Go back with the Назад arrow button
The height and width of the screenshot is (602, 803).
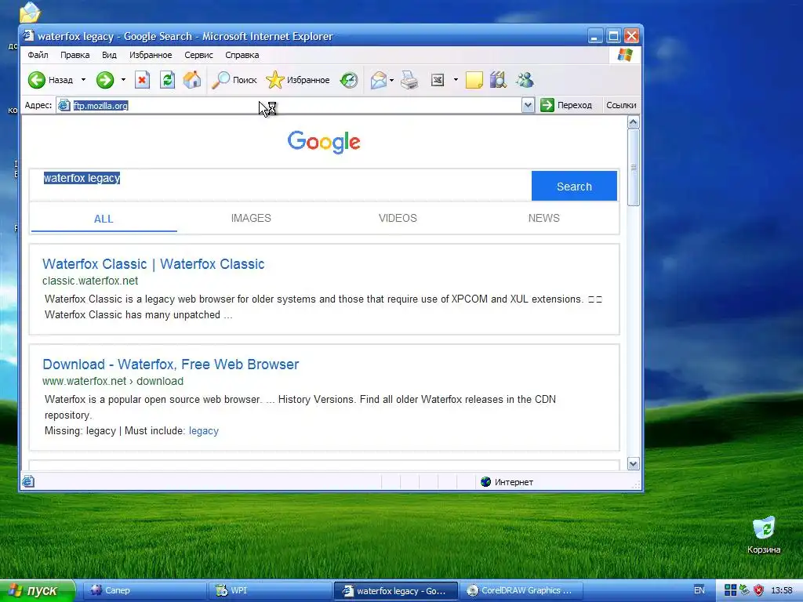49,80
